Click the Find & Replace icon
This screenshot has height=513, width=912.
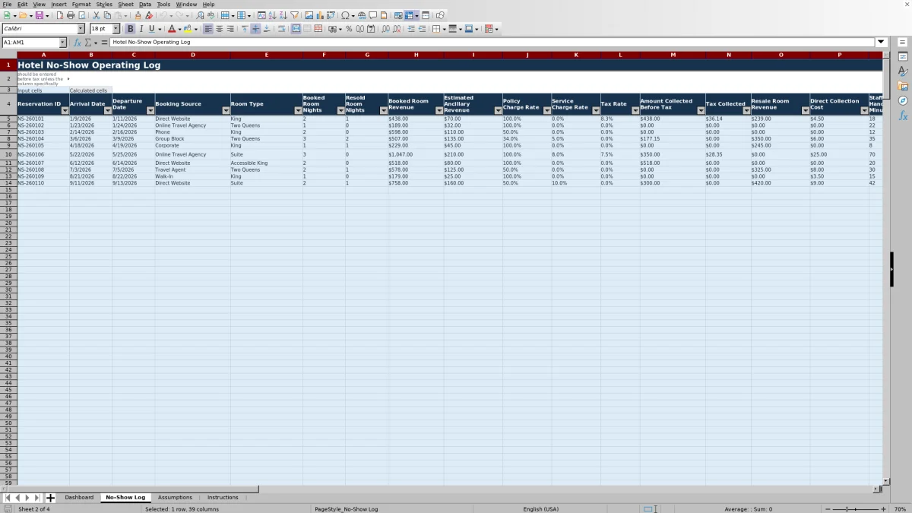[x=200, y=15]
